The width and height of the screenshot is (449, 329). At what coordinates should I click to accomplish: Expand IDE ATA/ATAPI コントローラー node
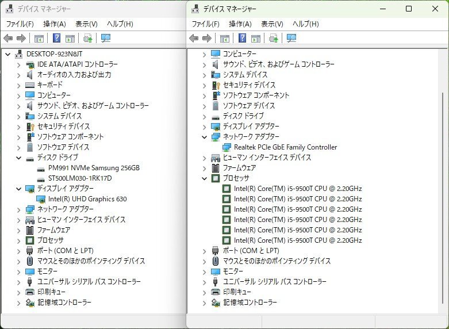(x=18, y=65)
